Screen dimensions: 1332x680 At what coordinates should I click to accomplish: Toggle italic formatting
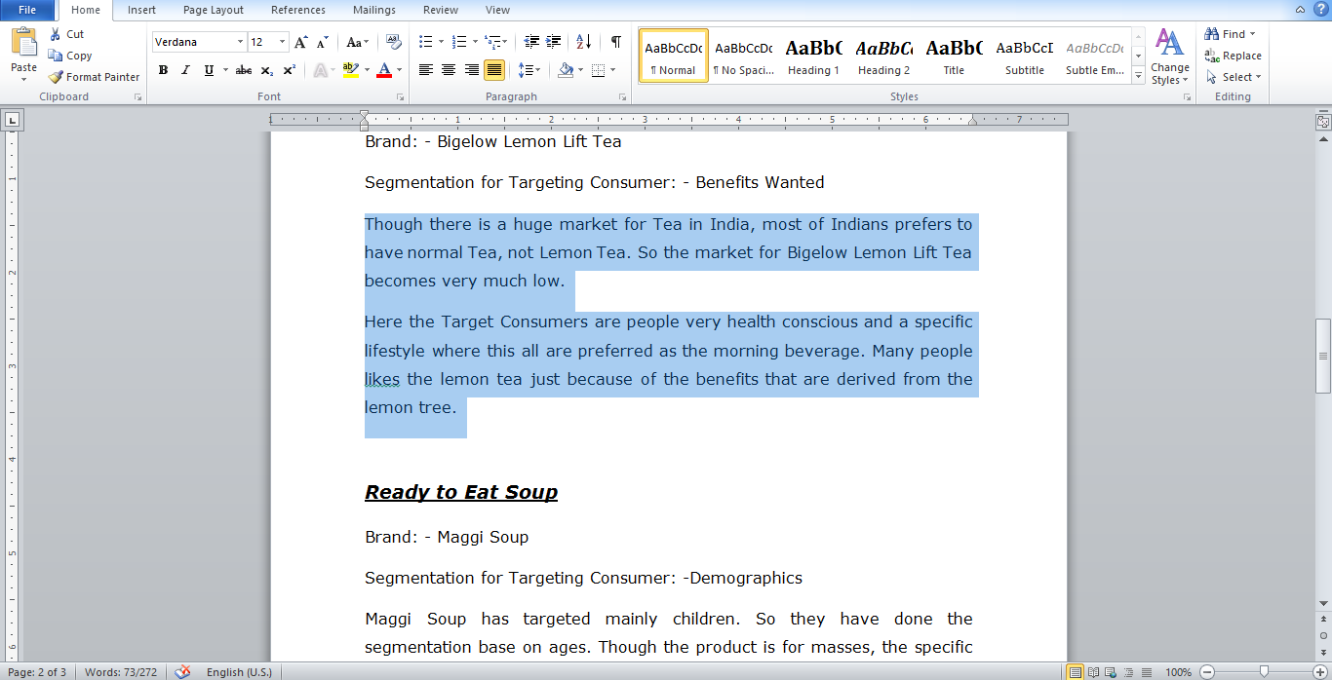[185, 70]
